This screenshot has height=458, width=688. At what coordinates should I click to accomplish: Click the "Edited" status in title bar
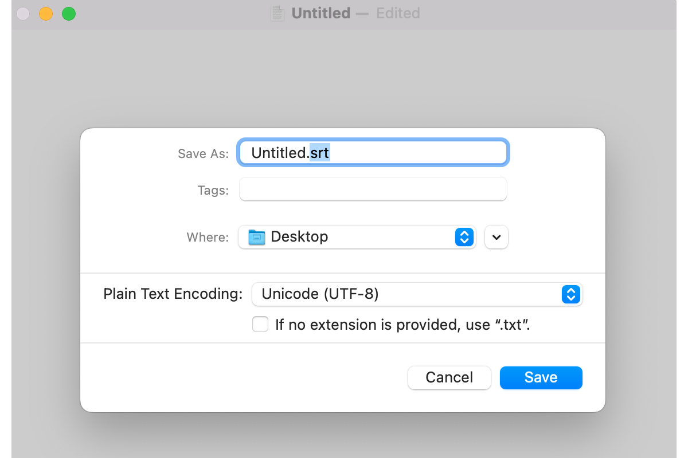pyautogui.click(x=398, y=13)
